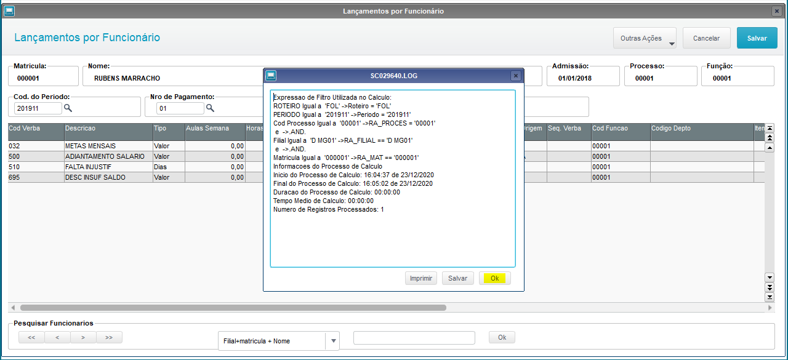Viewport: 788px width, 360px height.
Task: Click log line 'Duracao do Processo de Calculo'
Action: tap(337, 192)
